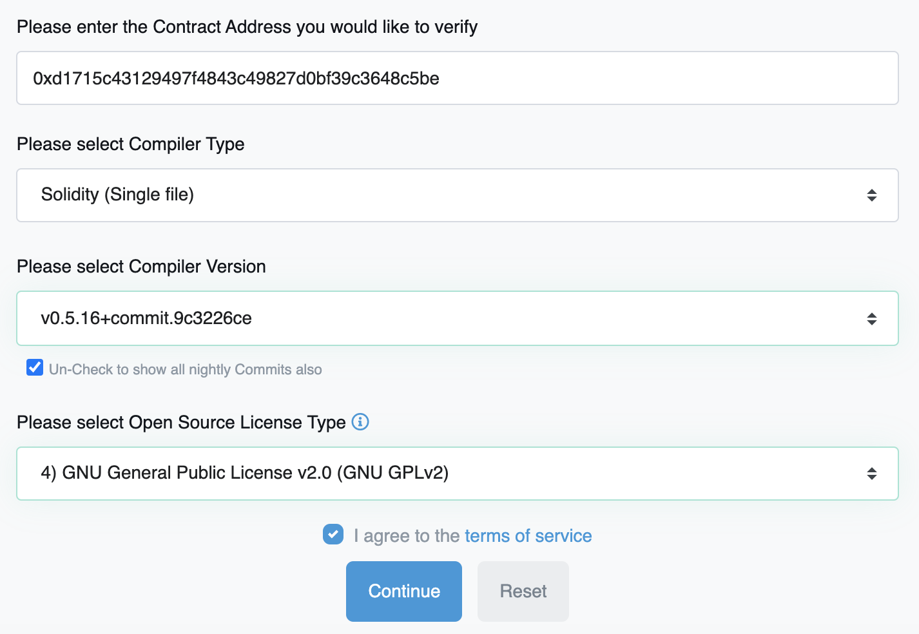
Task: Toggle the terms of service agreement checkbox
Action: click(x=333, y=534)
